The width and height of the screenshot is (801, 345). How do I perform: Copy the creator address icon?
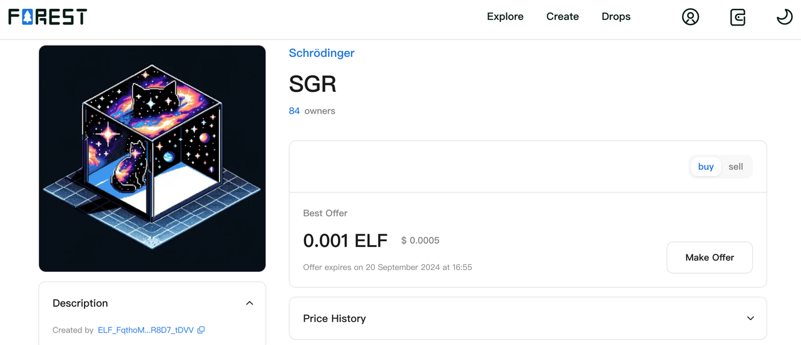tap(201, 330)
